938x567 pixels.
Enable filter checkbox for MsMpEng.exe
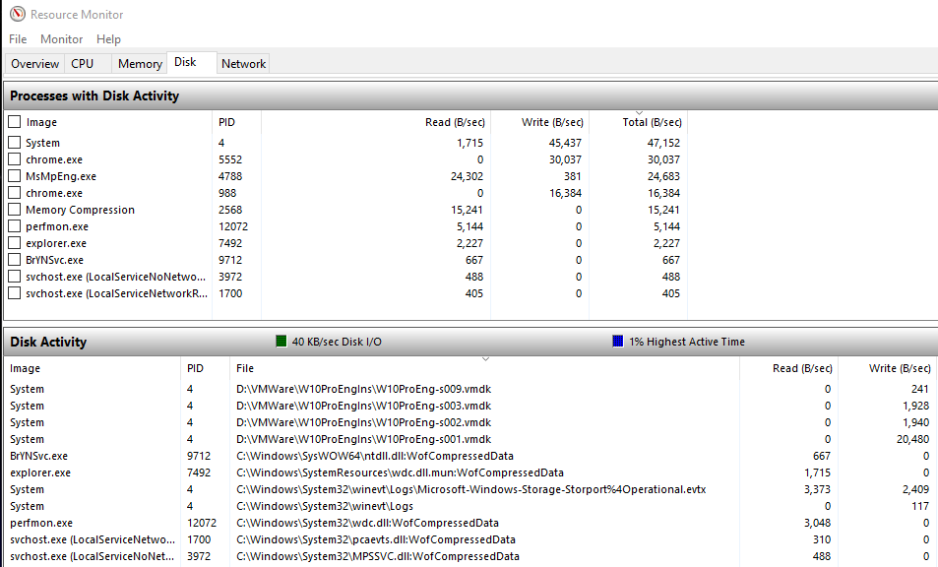click(15, 176)
